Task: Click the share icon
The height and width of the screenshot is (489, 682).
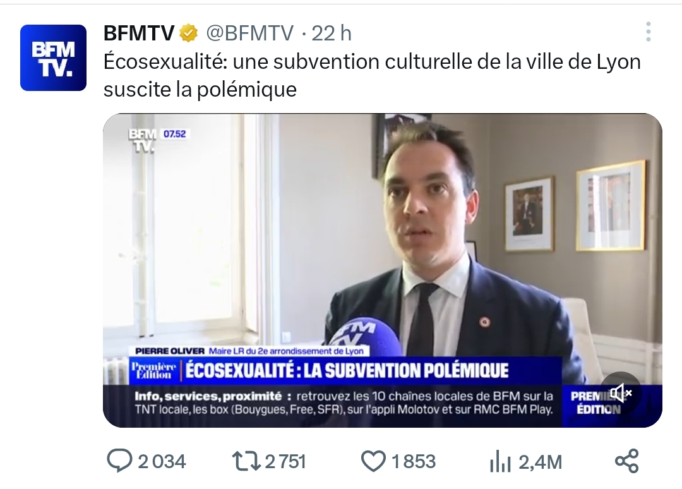Action: (x=627, y=461)
